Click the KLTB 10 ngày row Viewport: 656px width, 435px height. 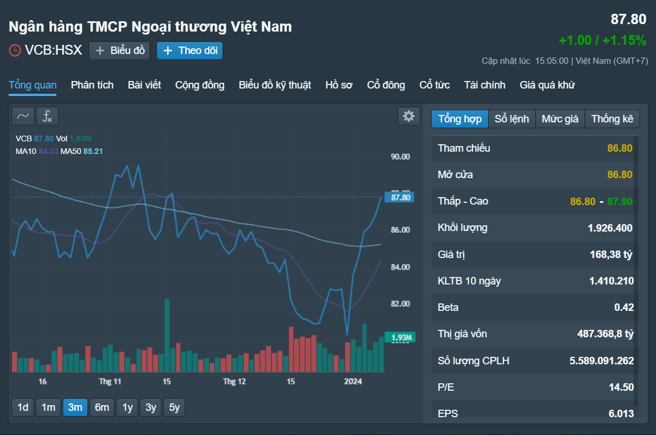(535, 281)
